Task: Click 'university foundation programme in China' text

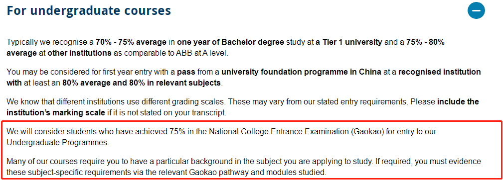Action: 301,72
